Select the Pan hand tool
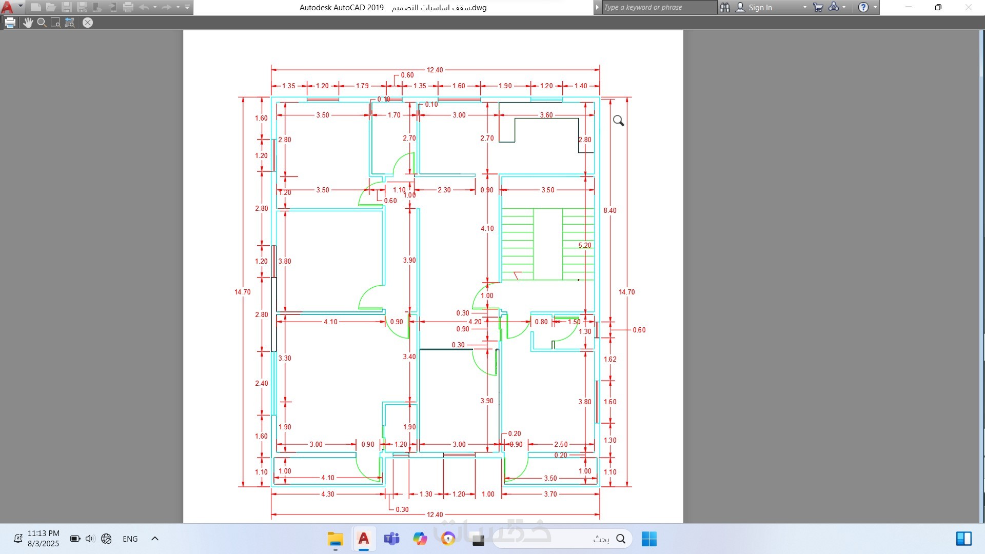The width and height of the screenshot is (985, 554). click(x=28, y=23)
